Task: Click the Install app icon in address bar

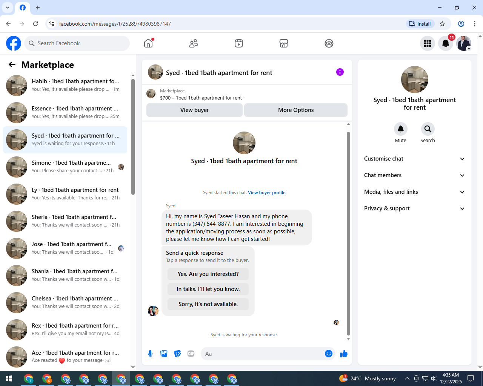Action: [420, 24]
